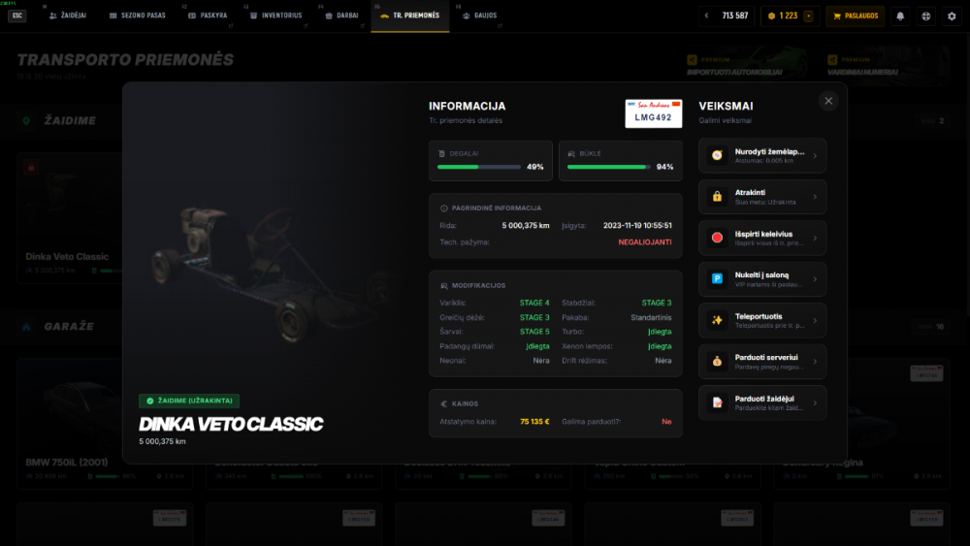This screenshot has width=970, height=546.
Task: Expand the Atrakinti action chevron
Action: pyautogui.click(x=815, y=197)
